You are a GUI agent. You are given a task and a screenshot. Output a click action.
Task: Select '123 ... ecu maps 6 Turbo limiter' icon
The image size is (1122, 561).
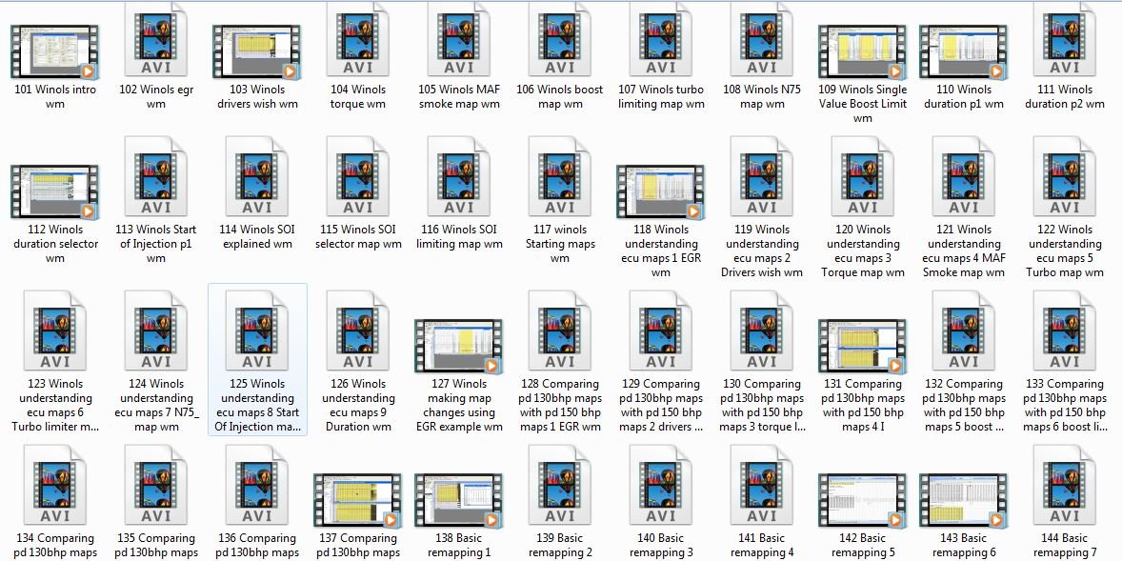(x=55, y=331)
